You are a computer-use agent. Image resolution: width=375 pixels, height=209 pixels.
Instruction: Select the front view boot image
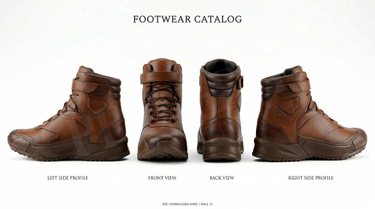[x=162, y=109]
